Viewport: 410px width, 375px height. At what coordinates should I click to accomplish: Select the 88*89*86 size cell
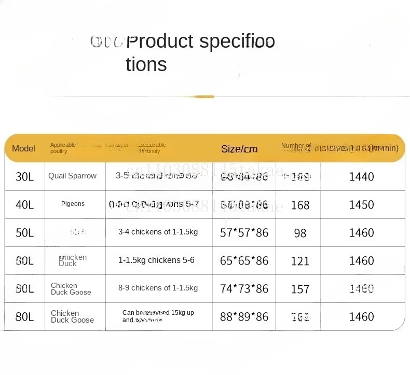point(244,316)
